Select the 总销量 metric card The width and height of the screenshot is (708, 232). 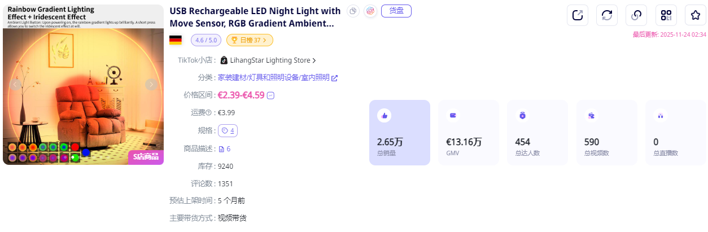[x=400, y=133]
